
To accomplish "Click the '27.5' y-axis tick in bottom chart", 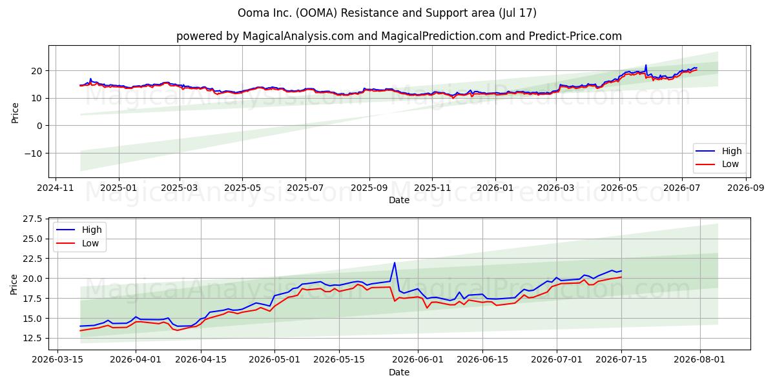I will (x=34, y=219).
